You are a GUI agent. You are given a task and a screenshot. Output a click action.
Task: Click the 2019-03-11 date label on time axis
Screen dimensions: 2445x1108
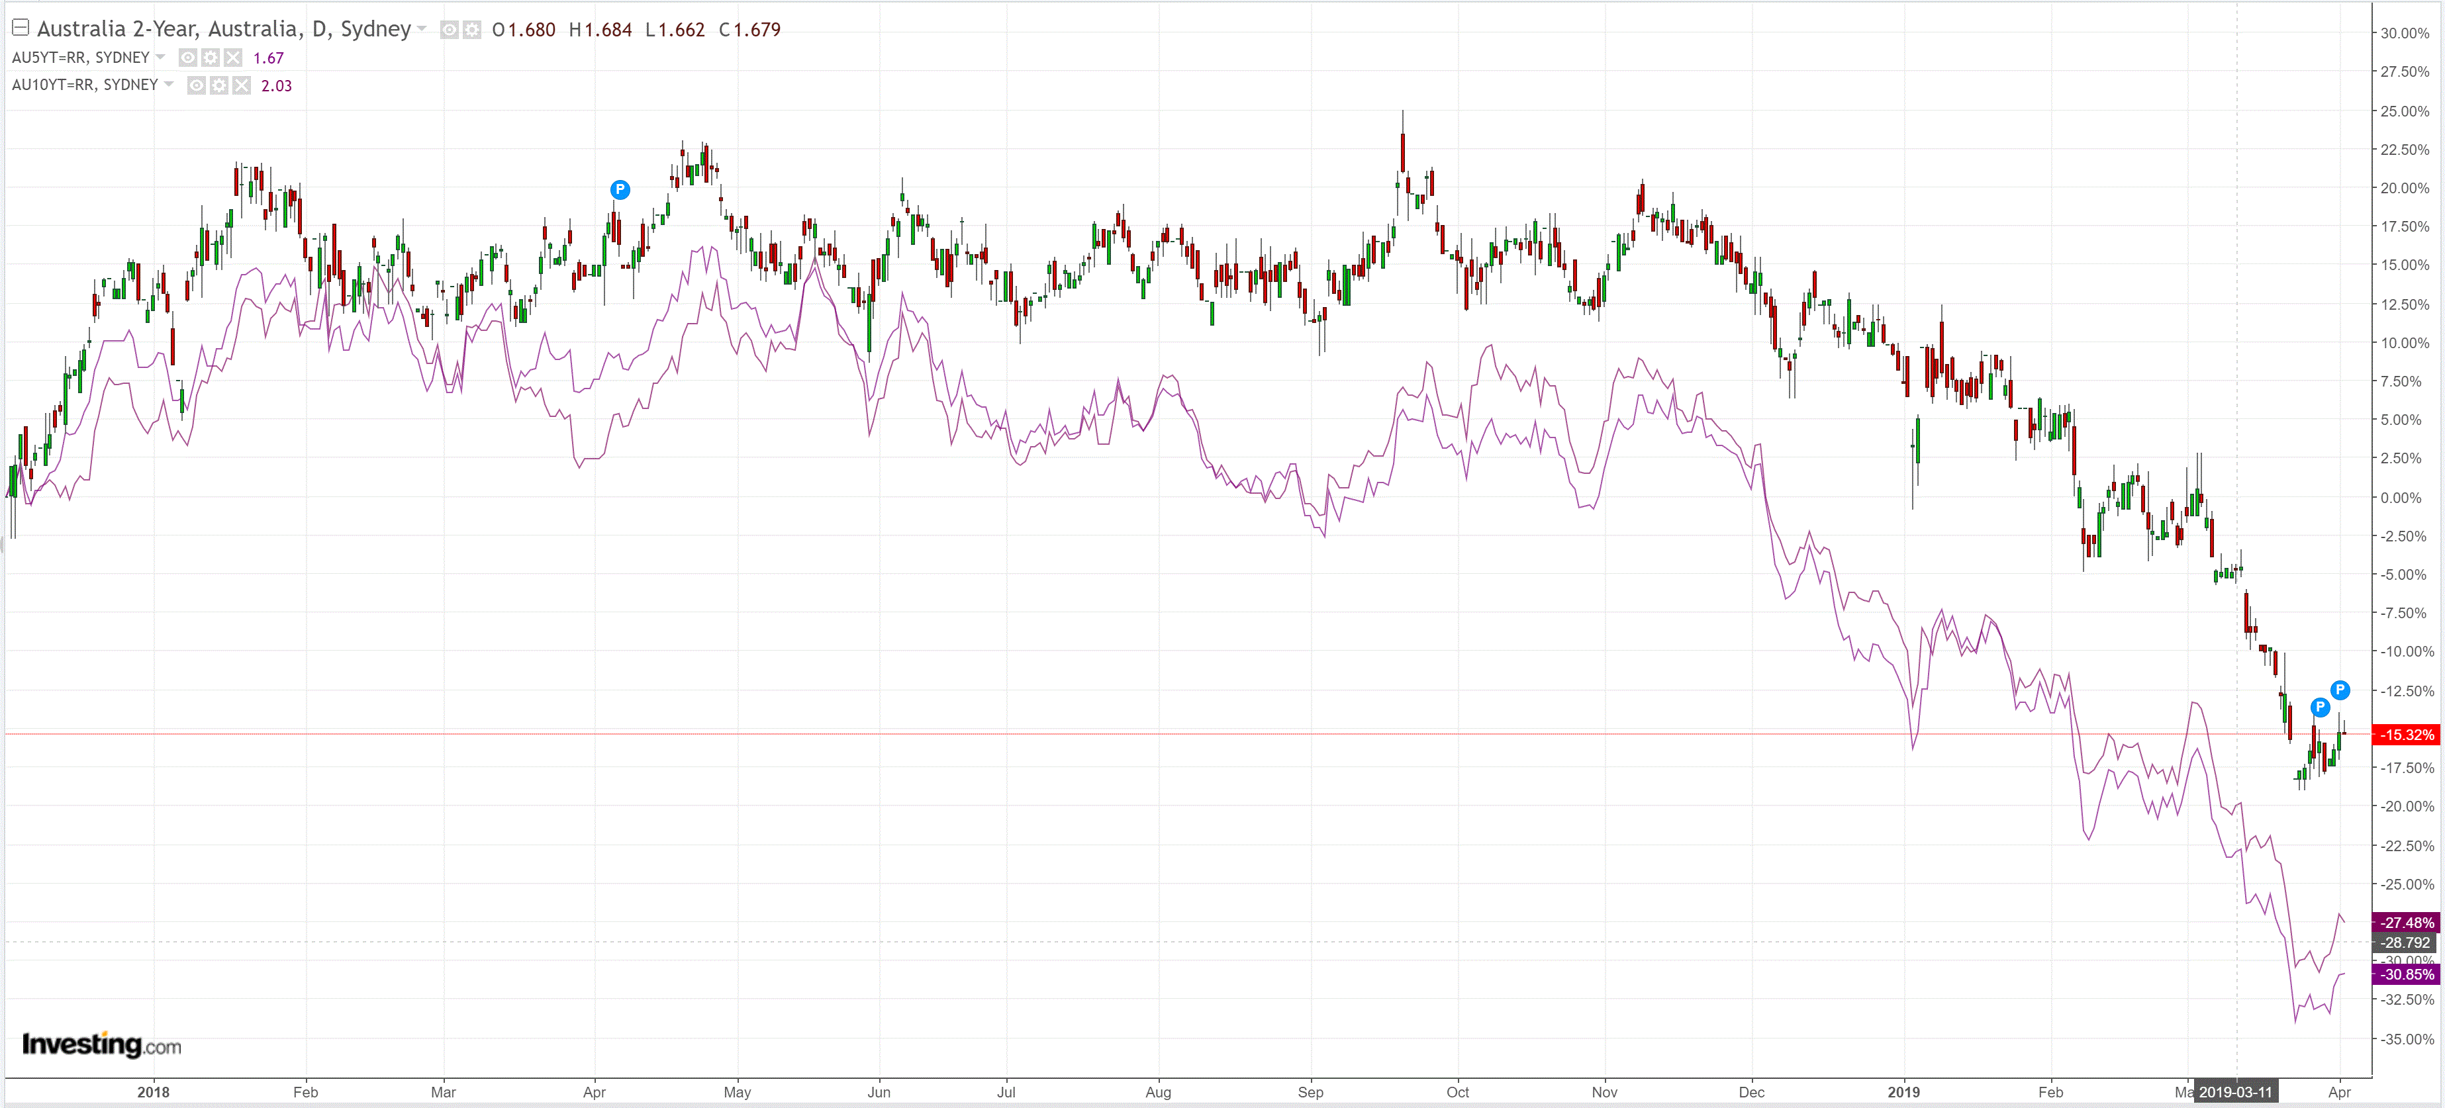[2235, 1092]
